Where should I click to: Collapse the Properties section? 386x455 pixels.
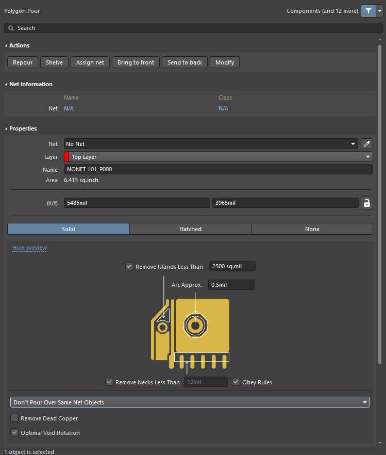point(6,128)
